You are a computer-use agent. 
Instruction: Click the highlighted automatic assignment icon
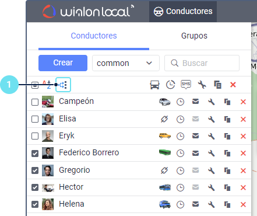coord(63,85)
